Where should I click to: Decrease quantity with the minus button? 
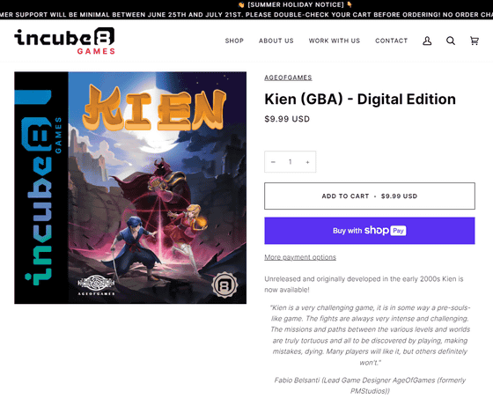tap(273, 162)
